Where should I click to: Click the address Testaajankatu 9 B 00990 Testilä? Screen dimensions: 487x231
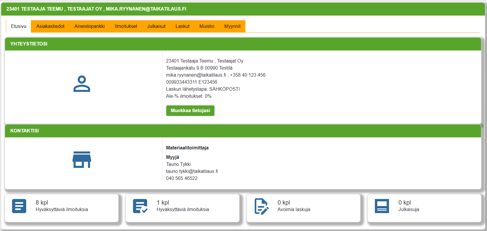click(x=199, y=68)
